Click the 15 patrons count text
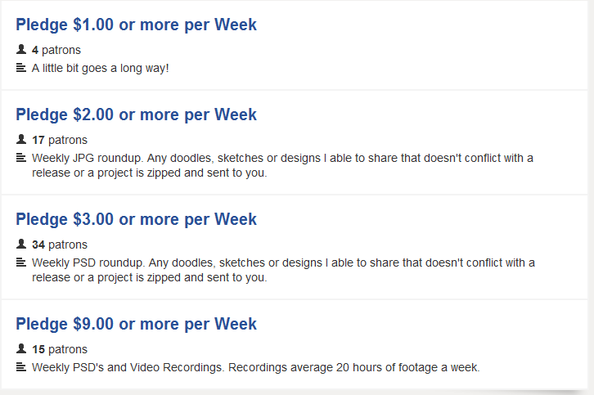 [60, 349]
